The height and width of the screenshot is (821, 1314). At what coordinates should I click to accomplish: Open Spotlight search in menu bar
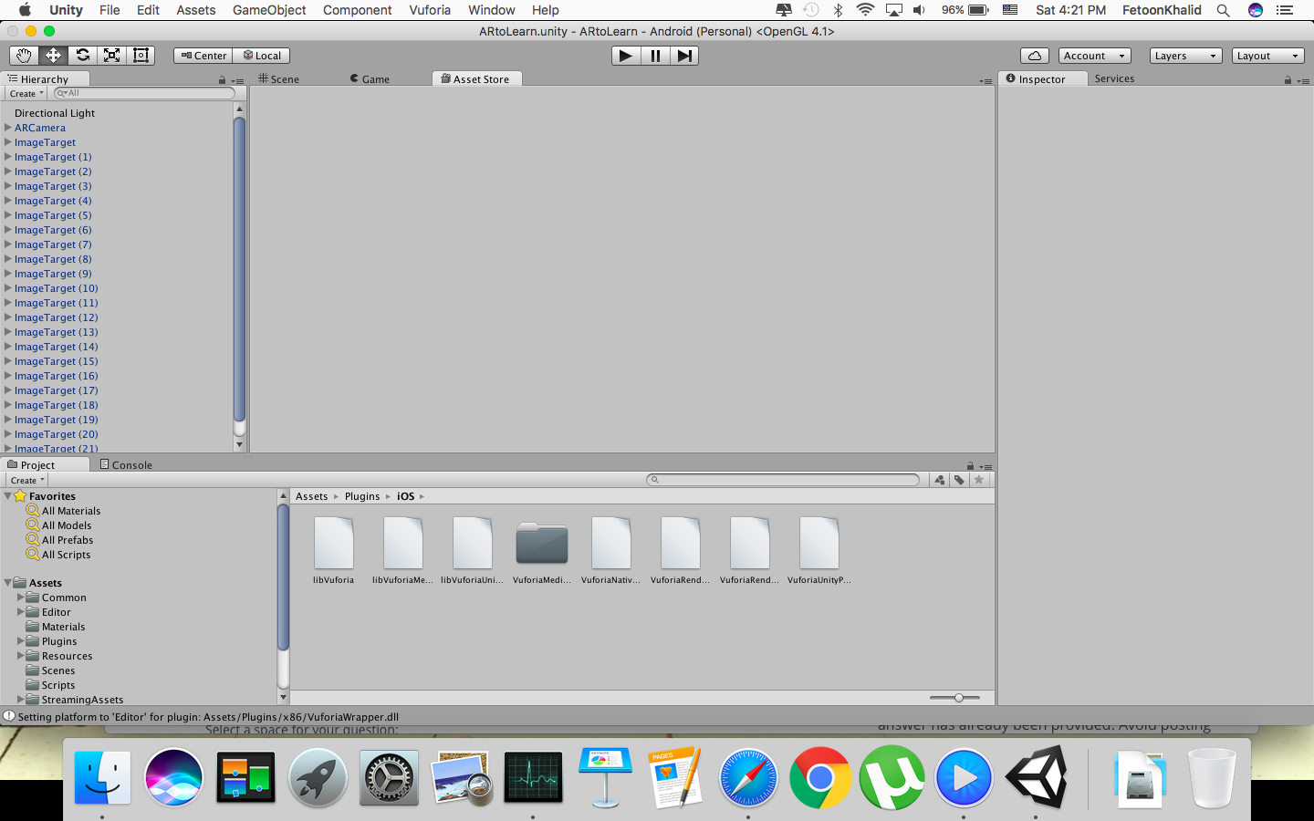tap(1224, 10)
